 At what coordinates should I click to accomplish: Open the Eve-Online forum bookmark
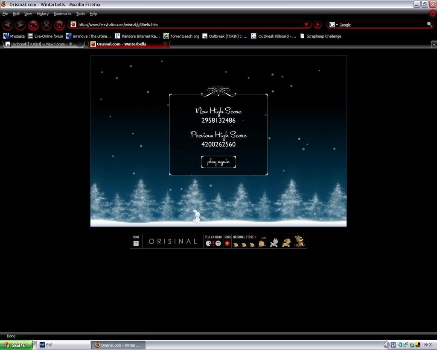coord(45,36)
